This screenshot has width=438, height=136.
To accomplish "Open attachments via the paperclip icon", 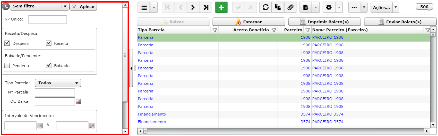I will [290, 7].
